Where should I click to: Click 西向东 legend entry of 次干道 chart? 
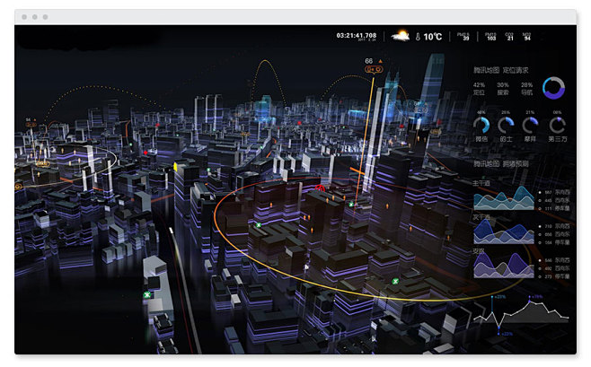pos(554,234)
